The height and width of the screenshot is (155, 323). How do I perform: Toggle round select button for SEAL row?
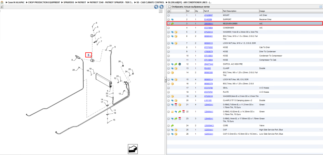coord(169,88)
